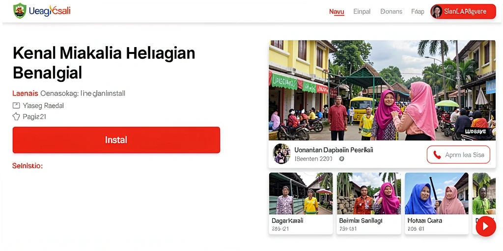Open the Selnlskio red link
503x251 pixels.
[x=28, y=166]
